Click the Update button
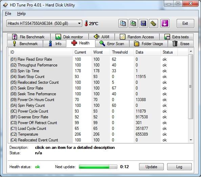The width and height of the screenshot is (201, 177). tap(151, 167)
